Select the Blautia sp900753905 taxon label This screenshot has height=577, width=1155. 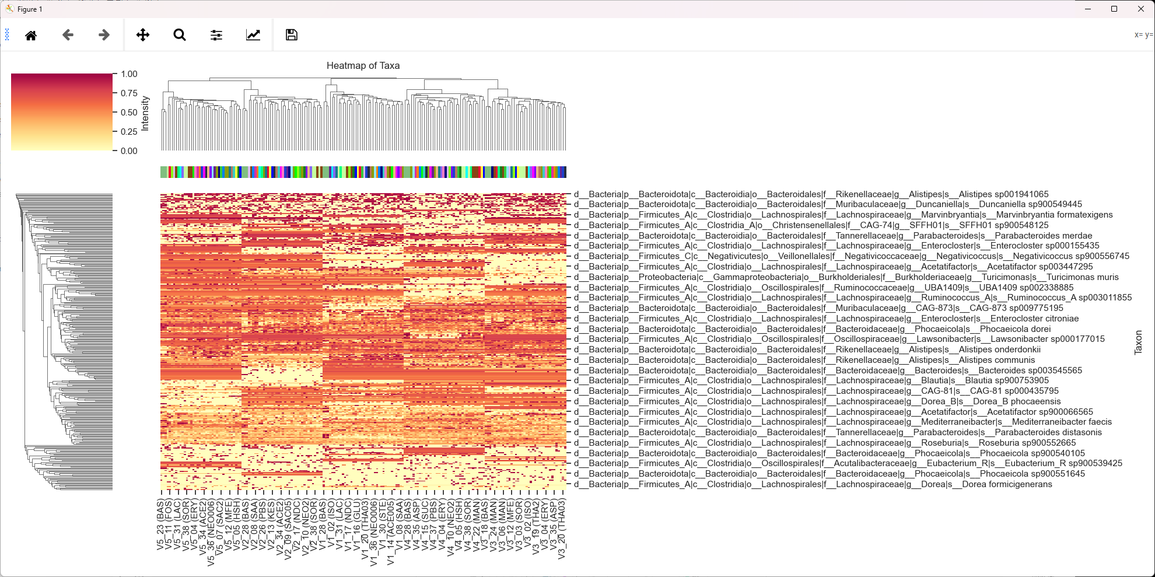pyautogui.click(x=811, y=380)
